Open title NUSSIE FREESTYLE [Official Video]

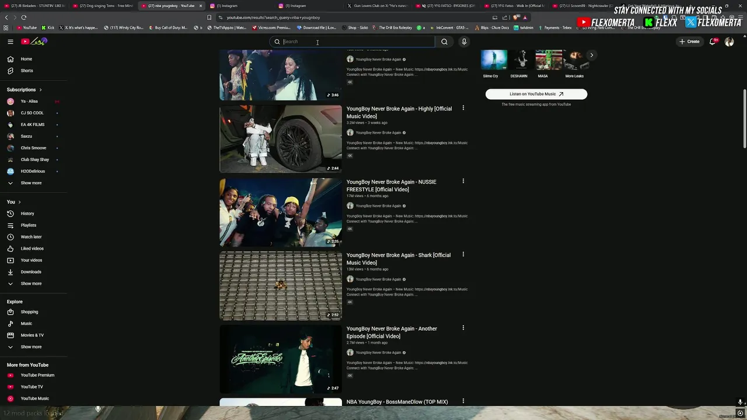tap(392, 185)
